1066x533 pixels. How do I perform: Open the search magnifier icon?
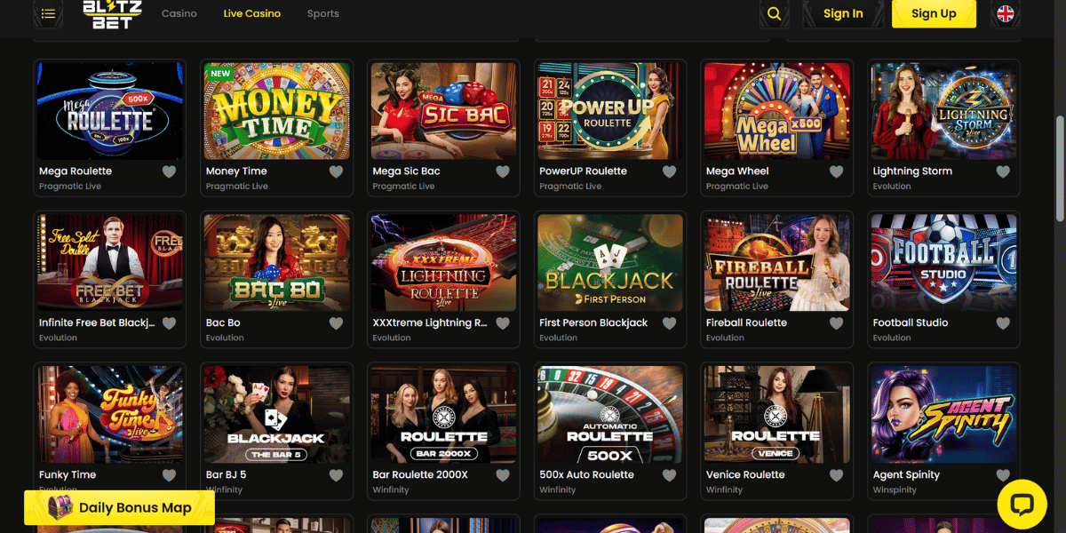pyautogui.click(x=774, y=13)
